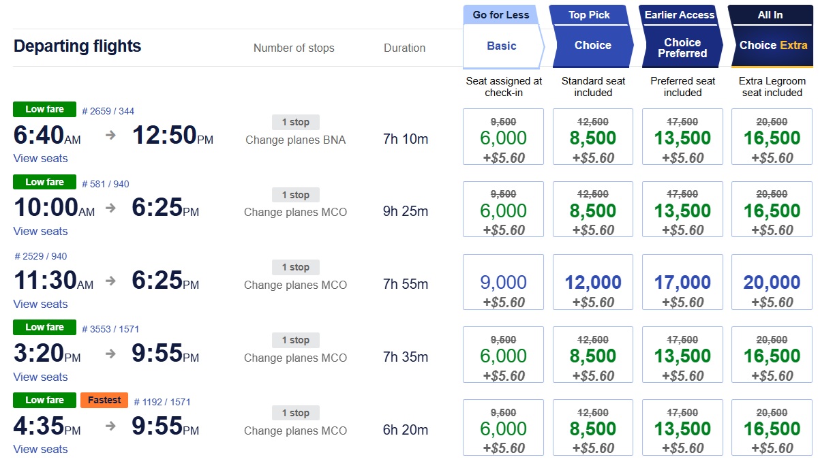Select the Basic 6,000 fare for the 6:40 AM flight

[x=502, y=136]
